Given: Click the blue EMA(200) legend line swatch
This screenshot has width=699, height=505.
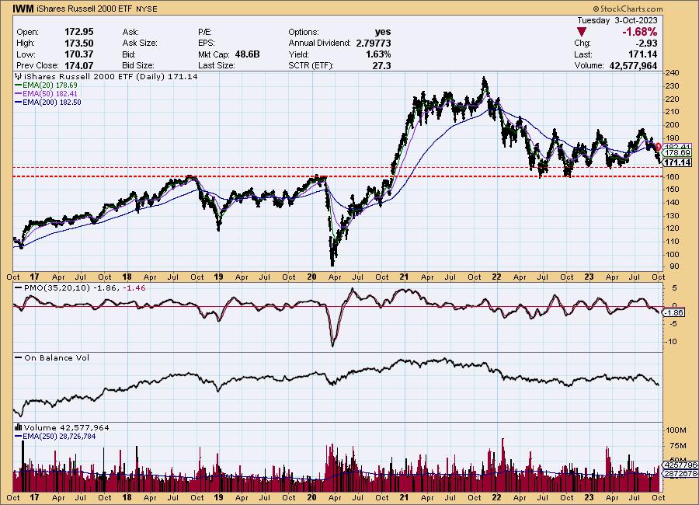Looking at the screenshot, I should coord(19,102).
